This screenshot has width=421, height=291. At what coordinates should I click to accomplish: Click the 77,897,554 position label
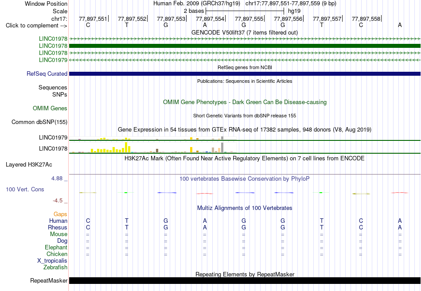[x=210, y=19]
